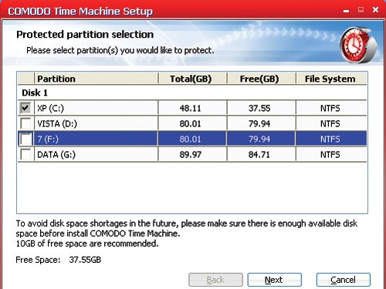Click the NTFS cell in 7 (F:) row
Screen dimensions: 386x289
coord(330,139)
